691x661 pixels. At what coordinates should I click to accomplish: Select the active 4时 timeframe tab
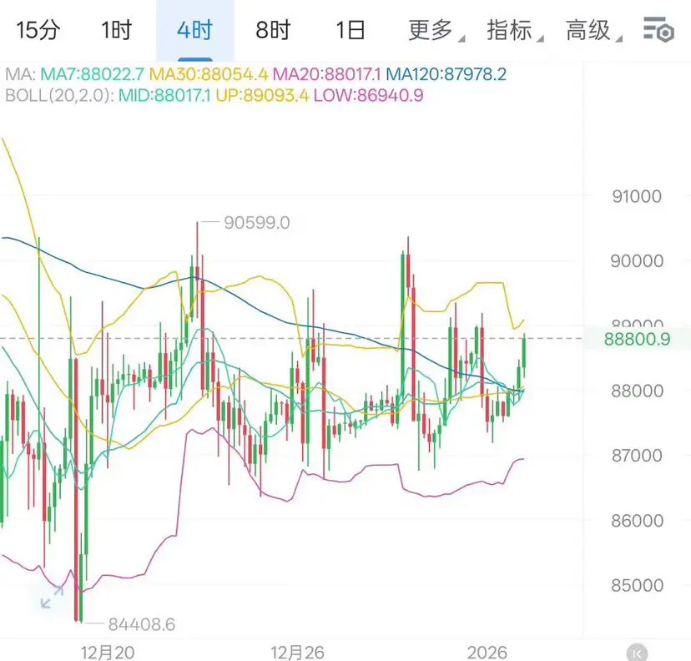coord(194,30)
